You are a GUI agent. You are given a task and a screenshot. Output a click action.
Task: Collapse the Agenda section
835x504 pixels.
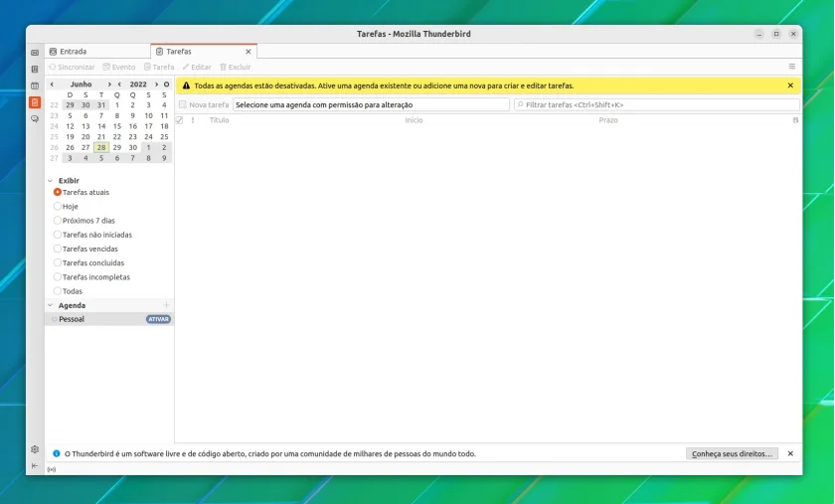[51, 305]
